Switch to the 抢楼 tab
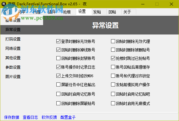This screenshot has height=121, width=179. point(69,12)
